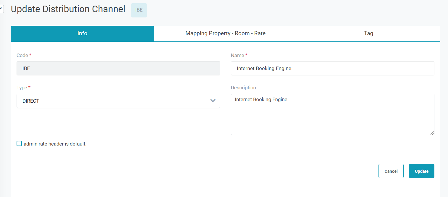Enable the admin rate header default checkbox
Image resolution: width=448 pixels, height=197 pixels.
tap(19, 144)
